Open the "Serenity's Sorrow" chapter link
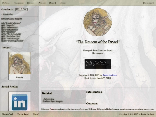The width and height of the screenshot is (156, 117). pos(11,23)
